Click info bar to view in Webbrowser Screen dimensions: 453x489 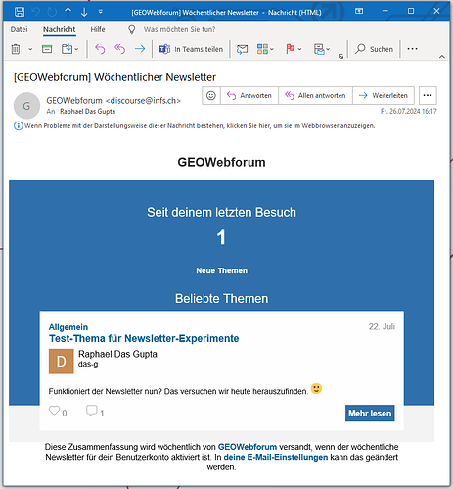pos(200,126)
